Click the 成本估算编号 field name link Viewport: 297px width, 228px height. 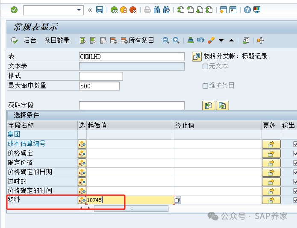[26, 143]
